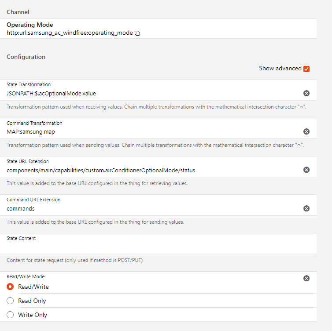
Task: Uncheck the Show advanced checkbox
Action: 306,69
